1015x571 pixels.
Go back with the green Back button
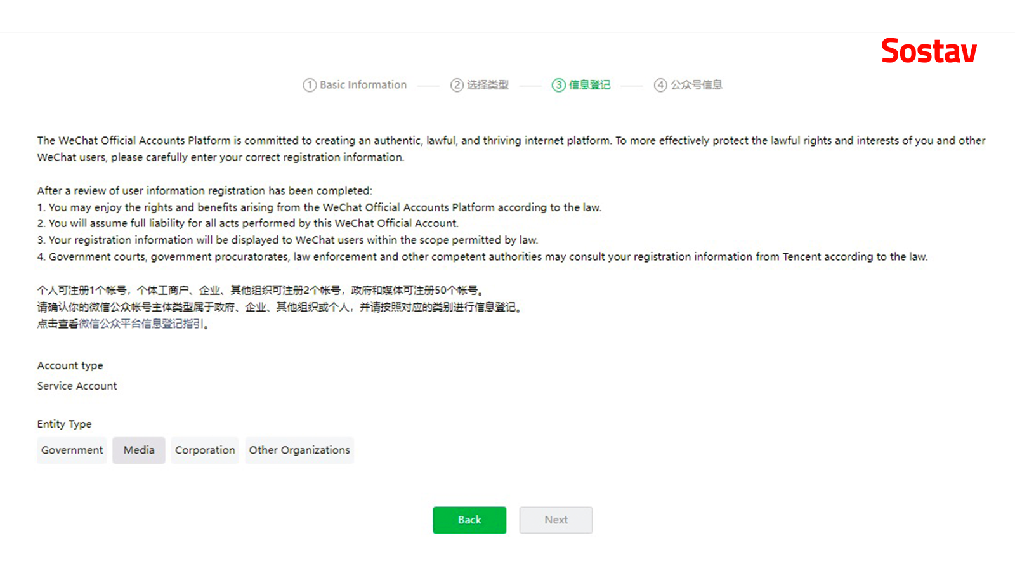(469, 520)
